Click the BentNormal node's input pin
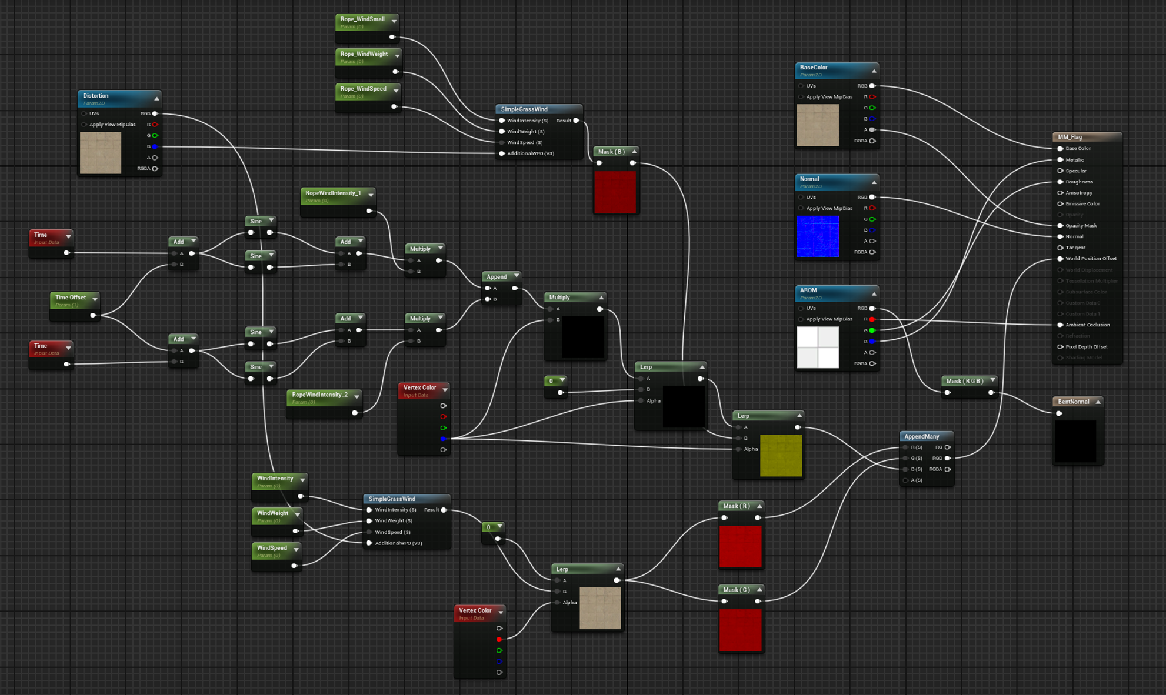This screenshot has height=695, width=1166. tap(1059, 413)
